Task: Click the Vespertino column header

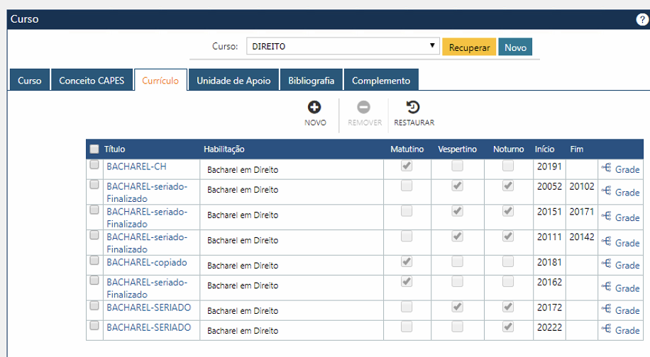Action: coord(457,149)
